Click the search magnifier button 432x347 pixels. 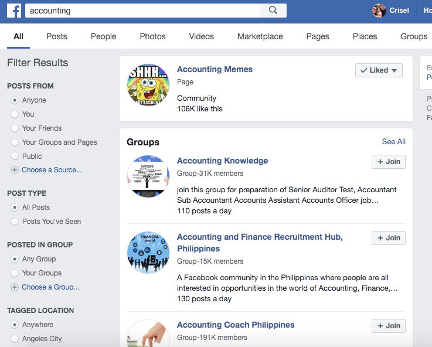pos(273,11)
